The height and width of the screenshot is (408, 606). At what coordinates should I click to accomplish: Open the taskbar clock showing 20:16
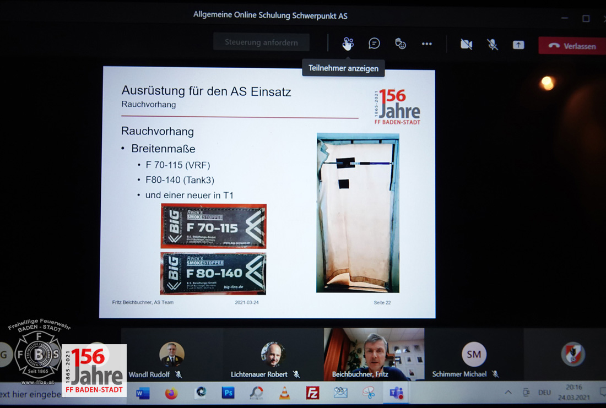click(574, 392)
